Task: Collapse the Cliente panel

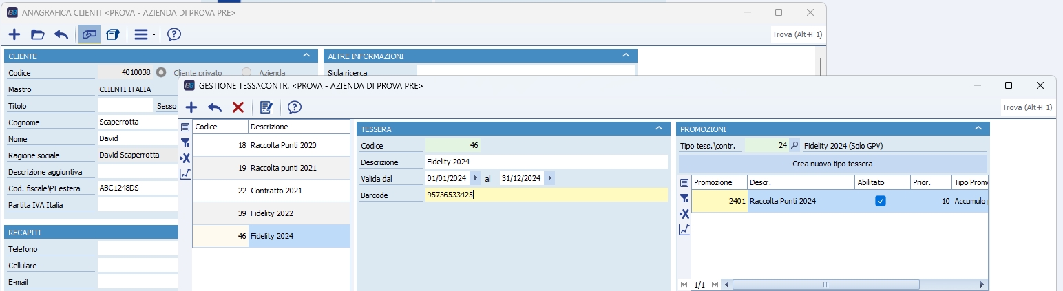Action: click(x=306, y=56)
